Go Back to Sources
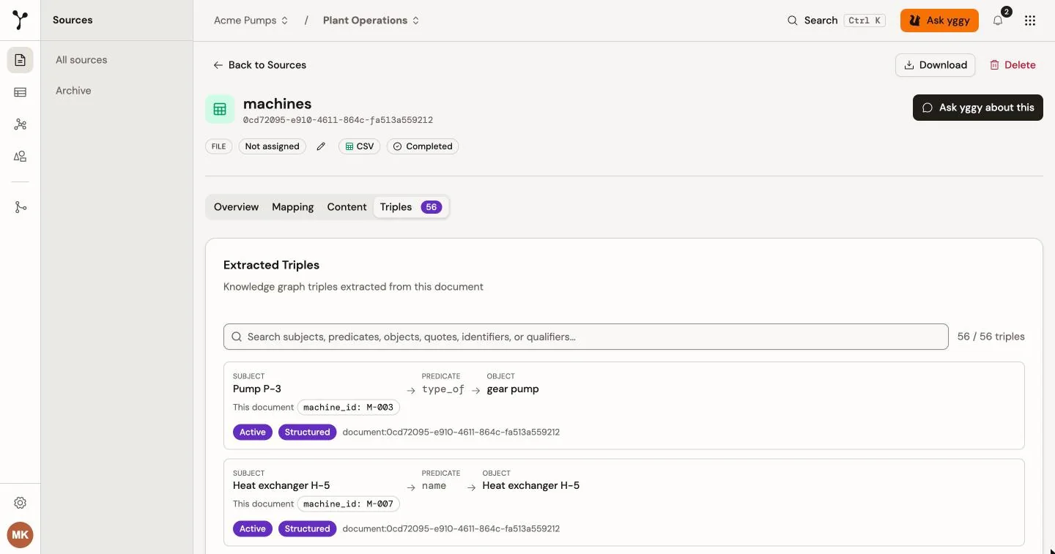 coord(259,65)
